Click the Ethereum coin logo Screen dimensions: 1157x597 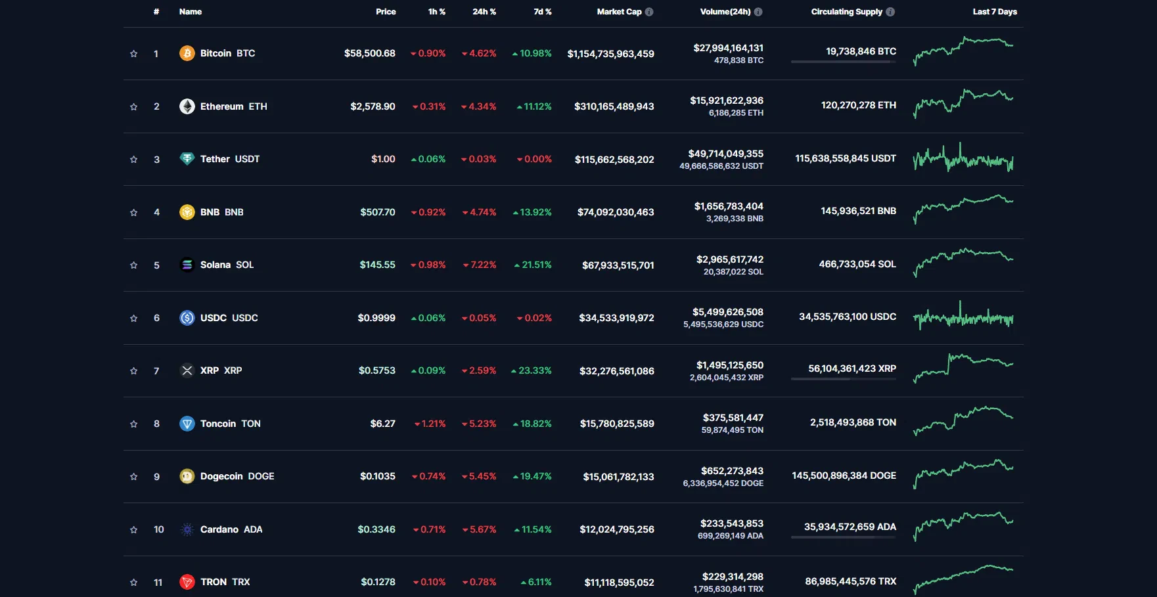tap(187, 106)
